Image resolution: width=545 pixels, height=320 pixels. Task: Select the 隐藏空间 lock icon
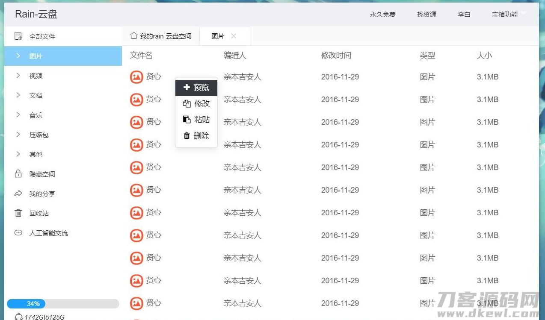18,174
